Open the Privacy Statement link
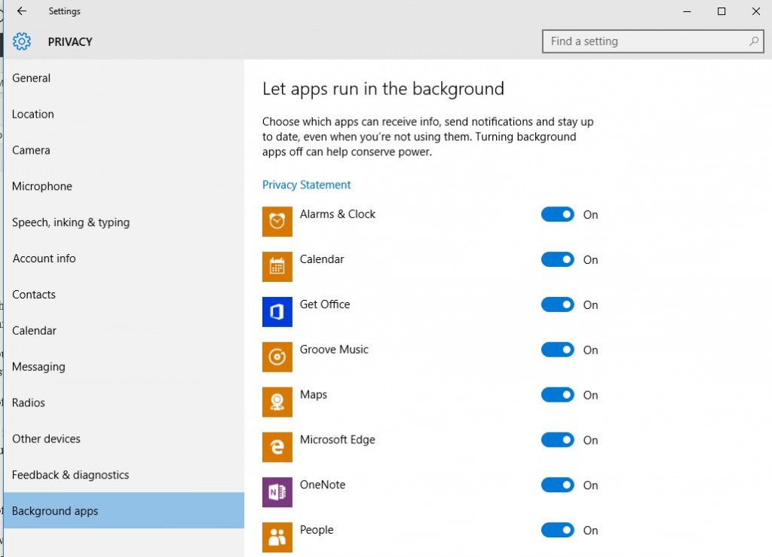 point(306,184)
